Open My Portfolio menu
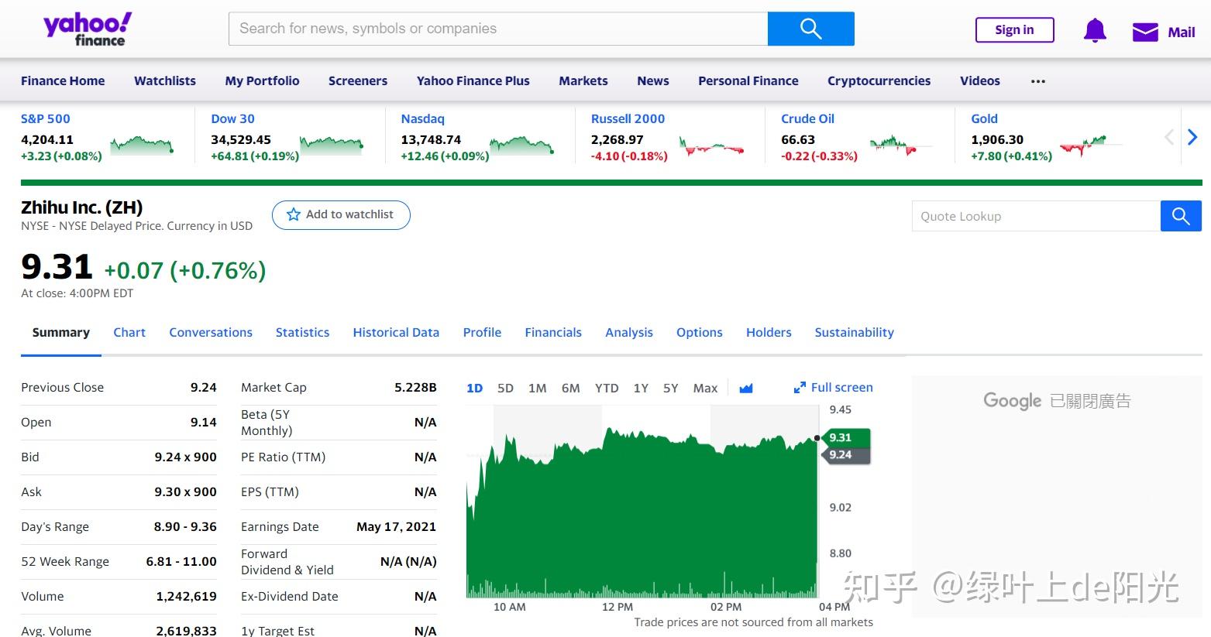Image resolution: width=1211 pixels, height=637 pixels. (x=262, y=80)
